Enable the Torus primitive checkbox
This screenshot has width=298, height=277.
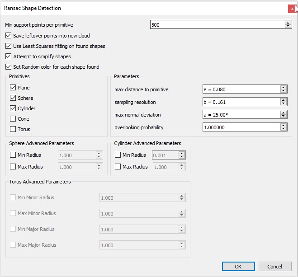13,129
